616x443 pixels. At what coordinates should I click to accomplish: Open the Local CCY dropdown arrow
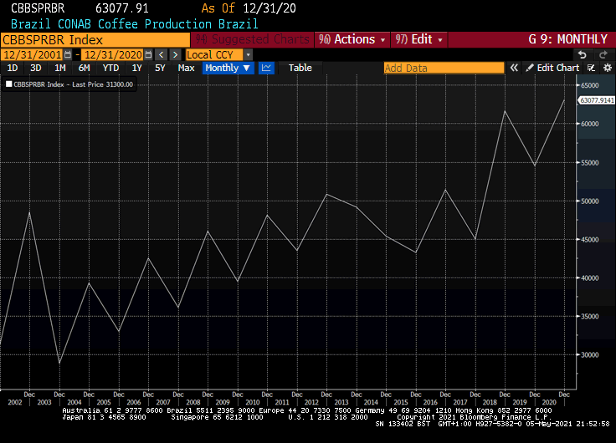(248, 54)
